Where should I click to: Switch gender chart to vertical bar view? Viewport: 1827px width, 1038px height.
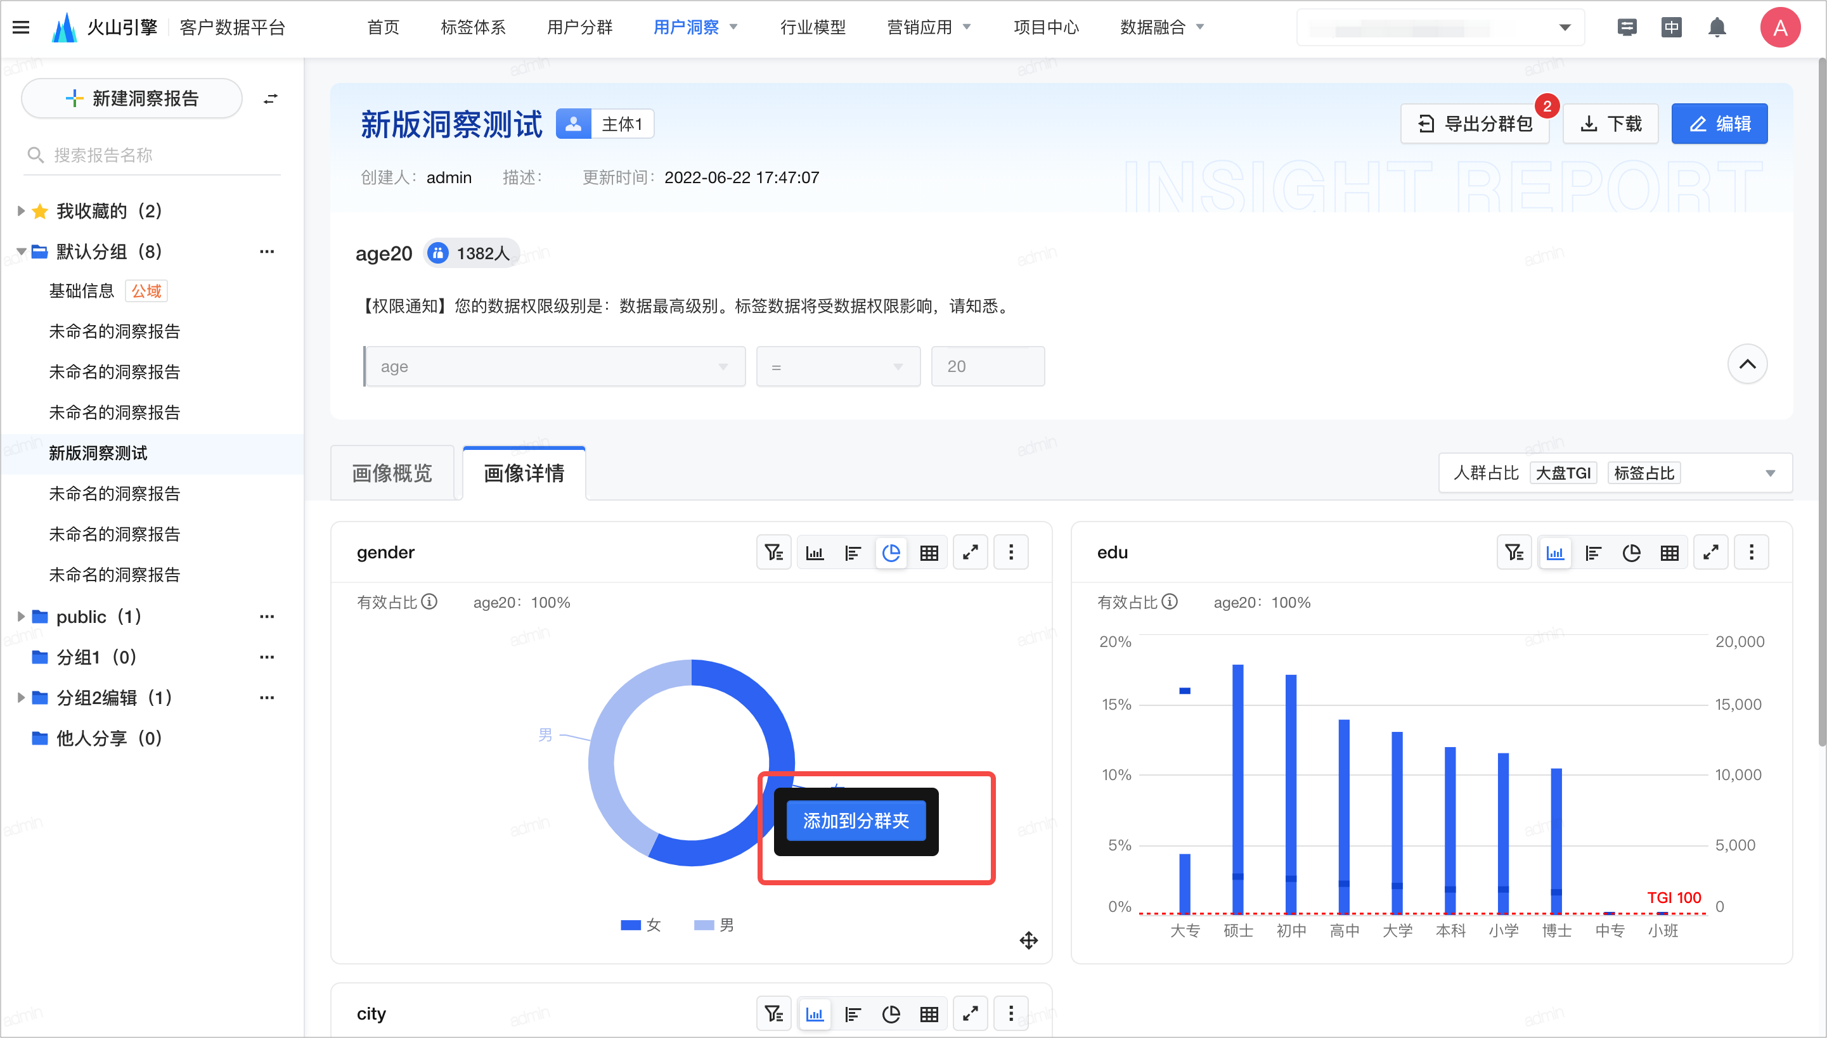coord(815,552)
